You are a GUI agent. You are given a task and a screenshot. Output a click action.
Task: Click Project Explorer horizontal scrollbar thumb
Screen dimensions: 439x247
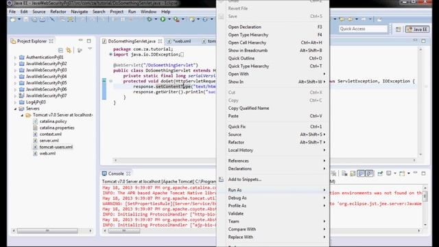pos(47,231)
